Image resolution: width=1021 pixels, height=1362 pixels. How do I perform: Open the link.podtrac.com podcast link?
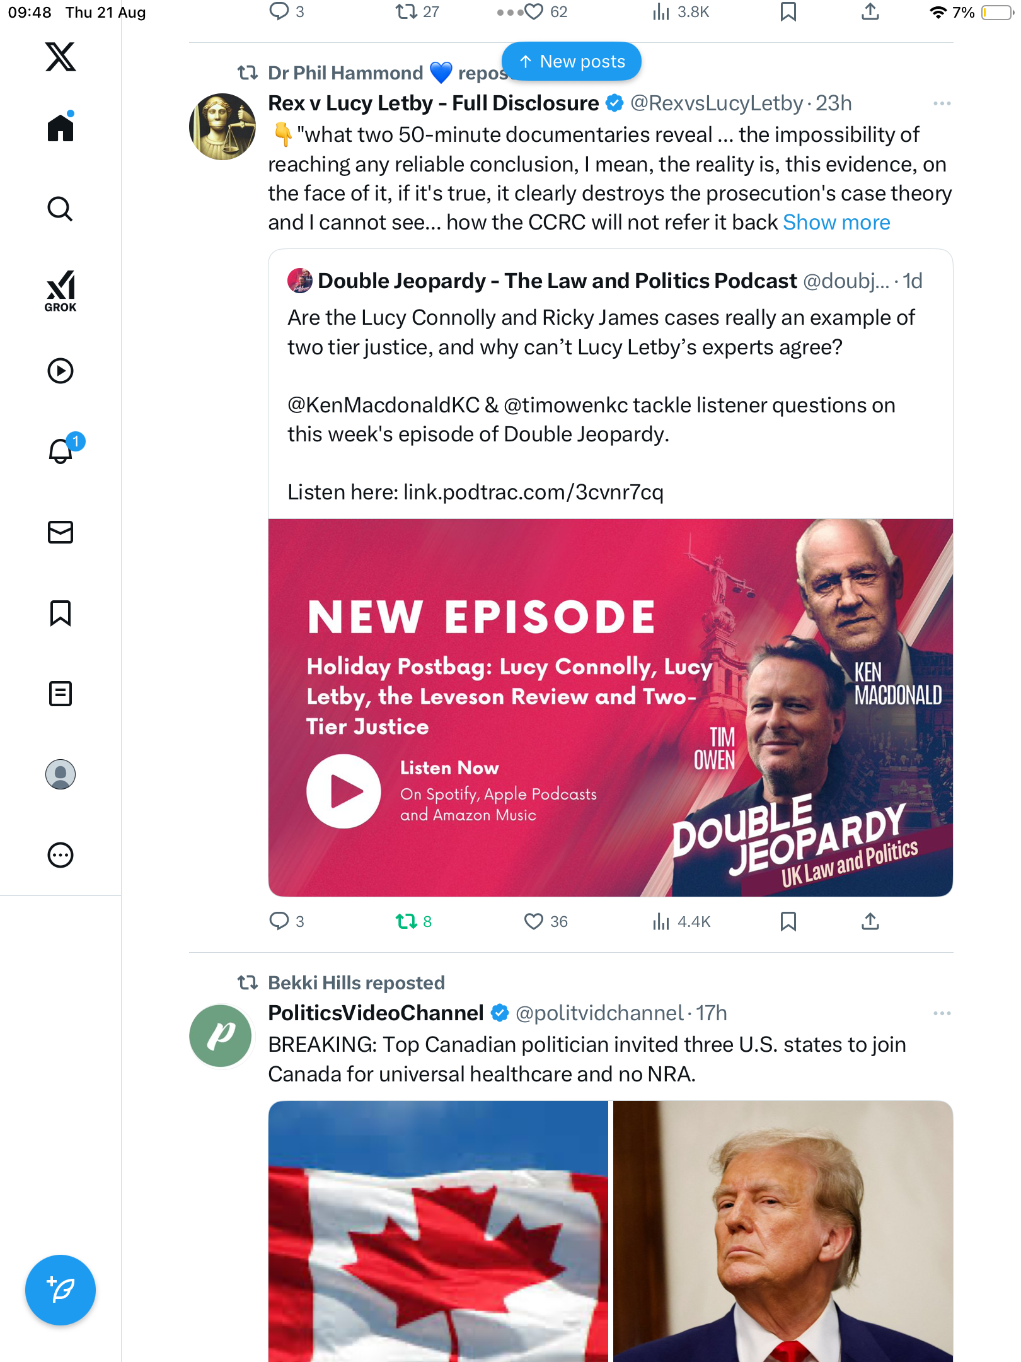click(x=533, y=492)
